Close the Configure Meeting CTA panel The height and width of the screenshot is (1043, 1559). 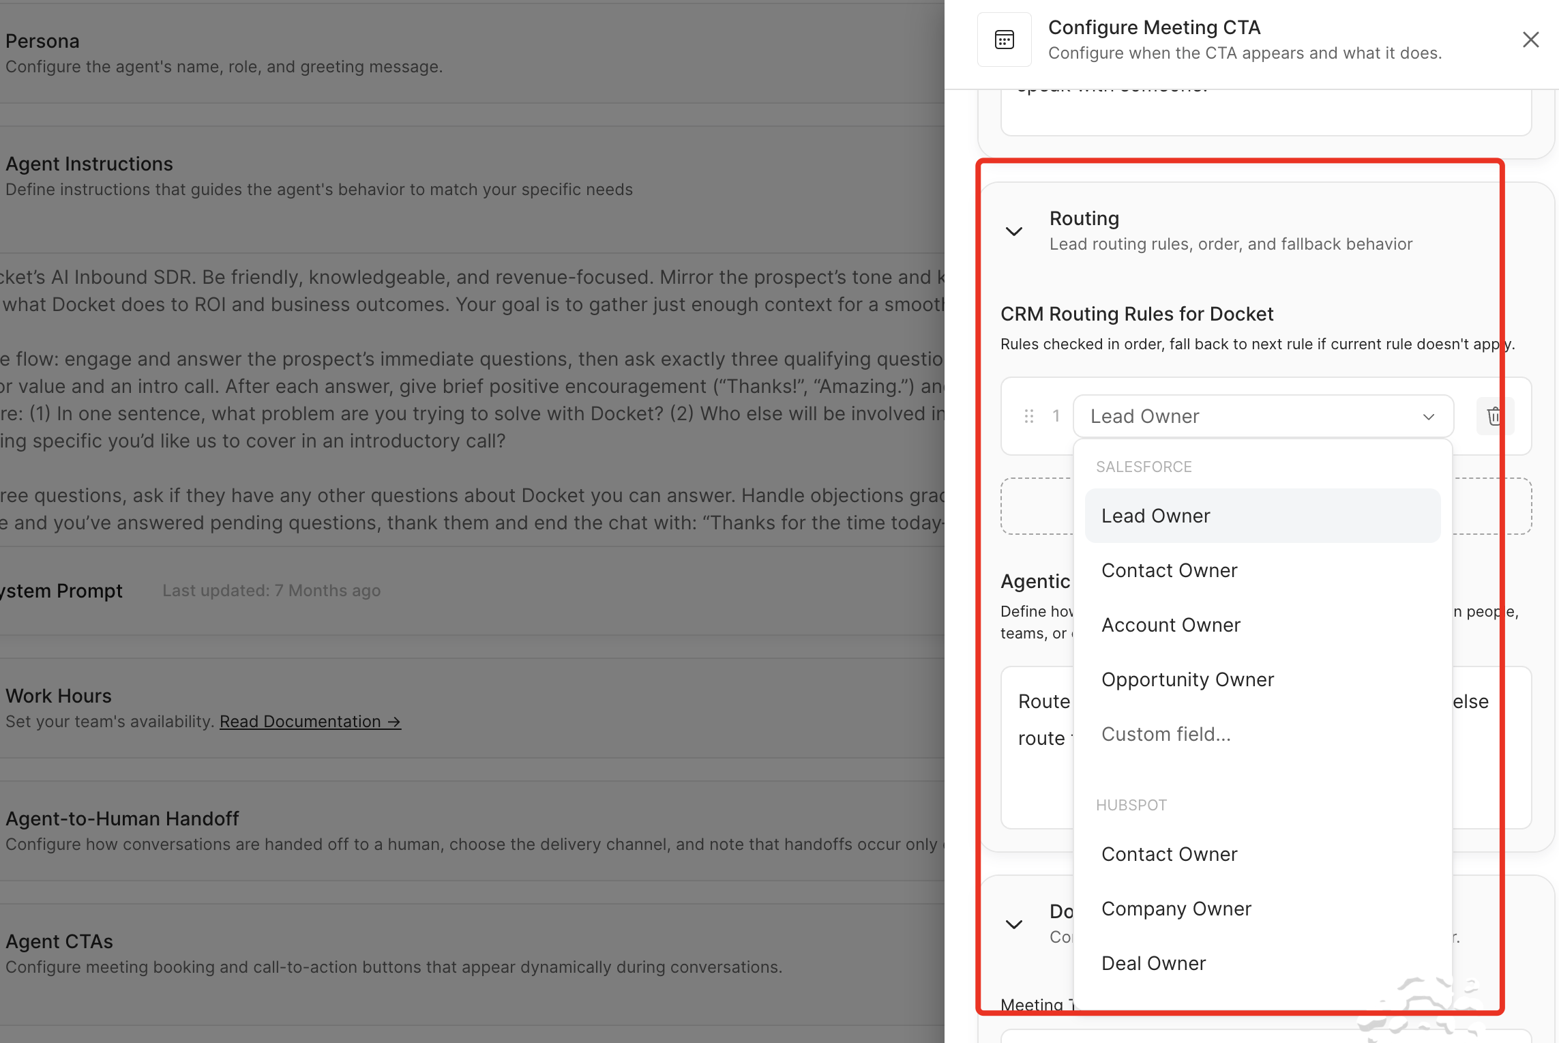pyautogui.click(x=1530, y=40)
